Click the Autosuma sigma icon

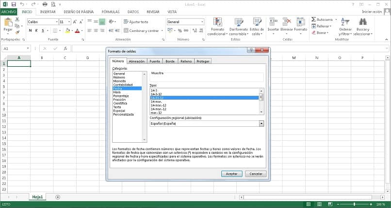[313, 19]
